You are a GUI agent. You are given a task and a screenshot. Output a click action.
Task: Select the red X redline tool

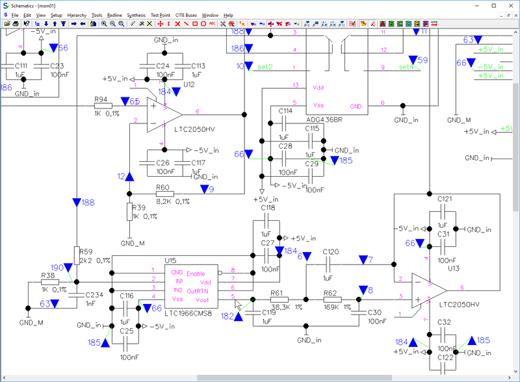(x=177, y=23)
